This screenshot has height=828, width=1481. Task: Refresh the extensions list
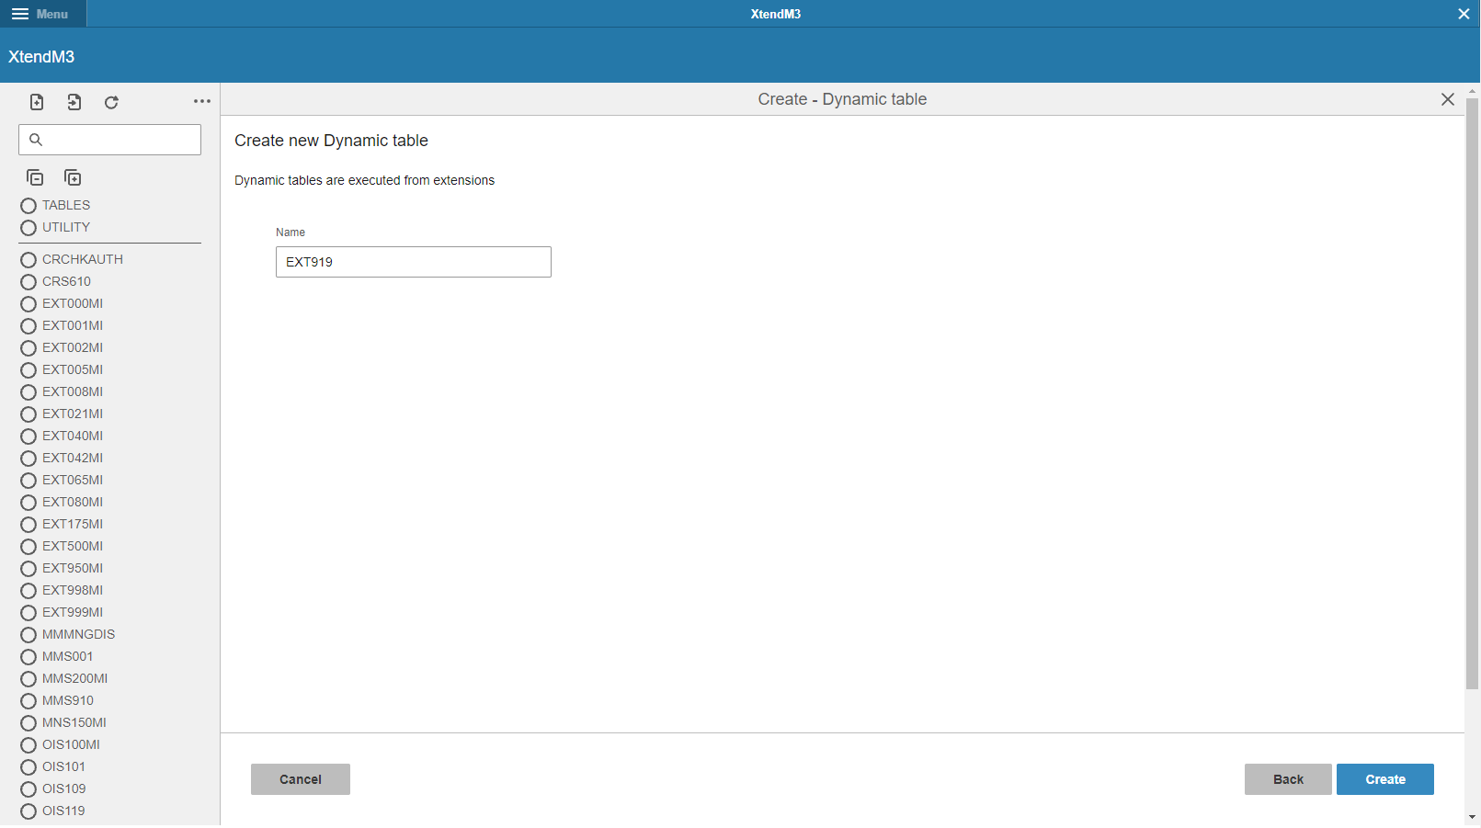(111, 102)
